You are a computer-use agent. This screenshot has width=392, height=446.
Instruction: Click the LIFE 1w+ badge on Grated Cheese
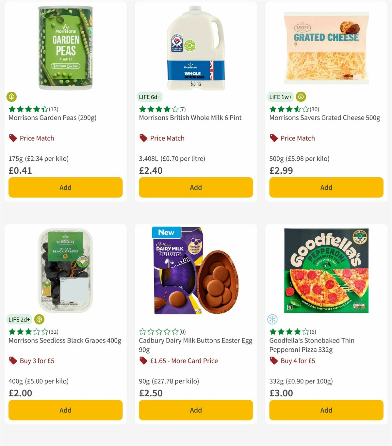click(x=280, y=97)
